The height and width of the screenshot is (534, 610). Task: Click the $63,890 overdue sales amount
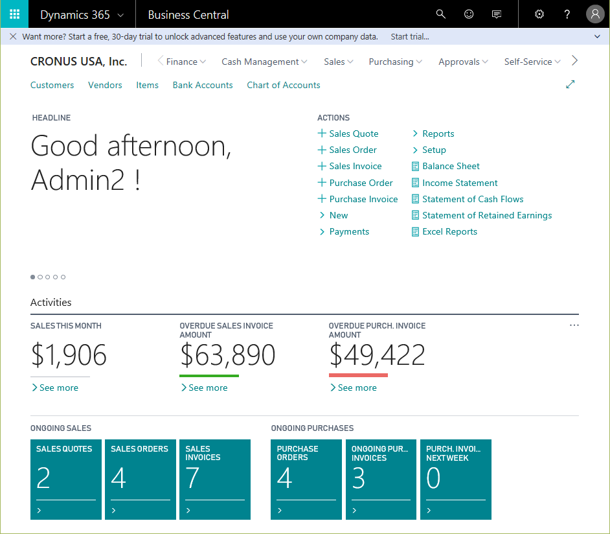[x=227, y=354]
